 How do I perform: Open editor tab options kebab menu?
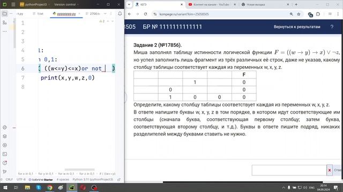111,14
